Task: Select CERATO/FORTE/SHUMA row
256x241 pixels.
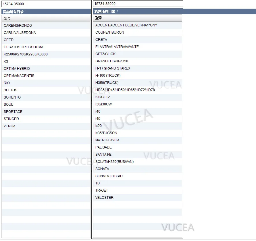Action: (46, 47)
